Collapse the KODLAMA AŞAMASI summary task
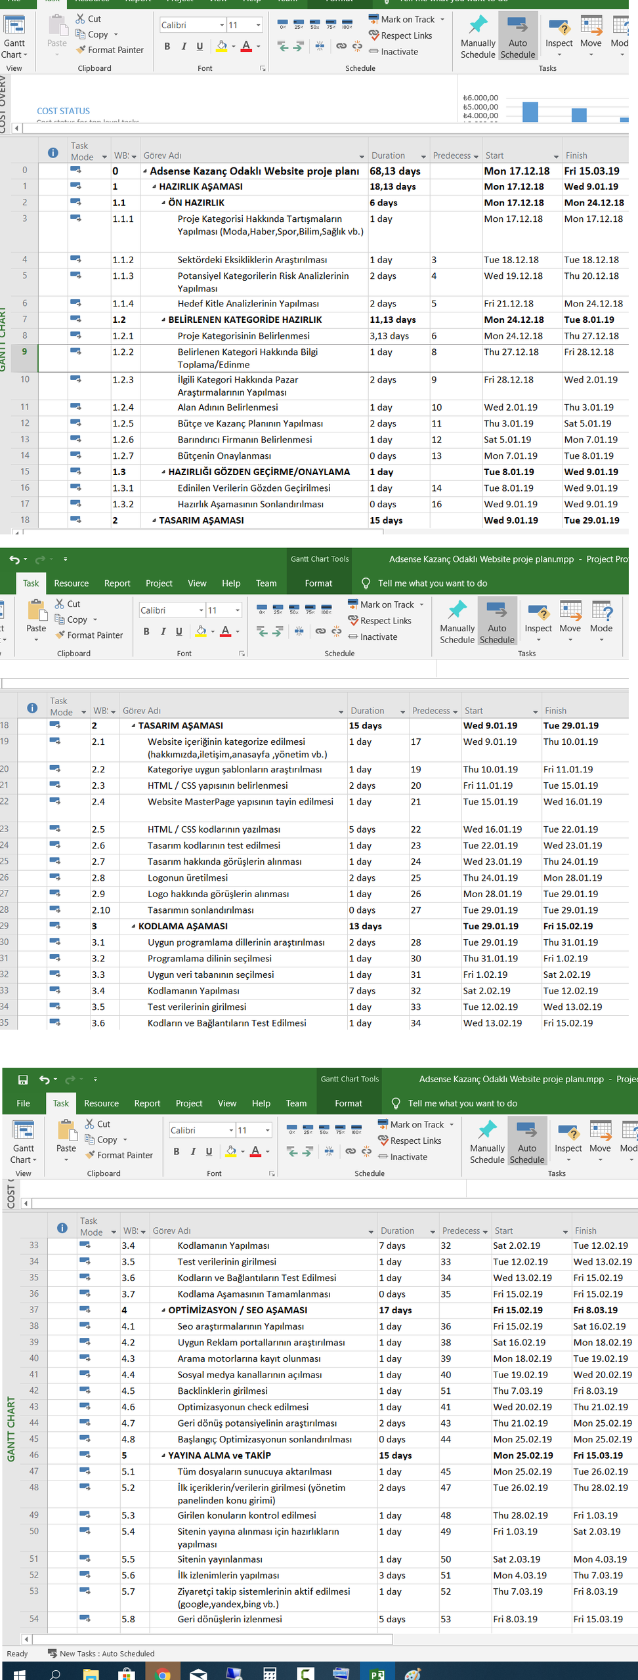This screenshot has height=1680, width=638. [x=133, y=927]
